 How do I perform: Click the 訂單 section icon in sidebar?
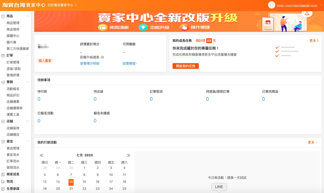[3, 55]
